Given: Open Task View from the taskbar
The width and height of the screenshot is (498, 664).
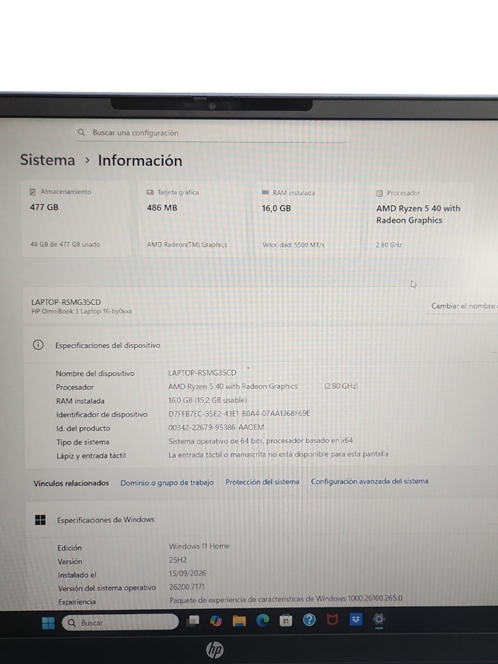Looking at the screenshot, I should click(x=193, y=621).
